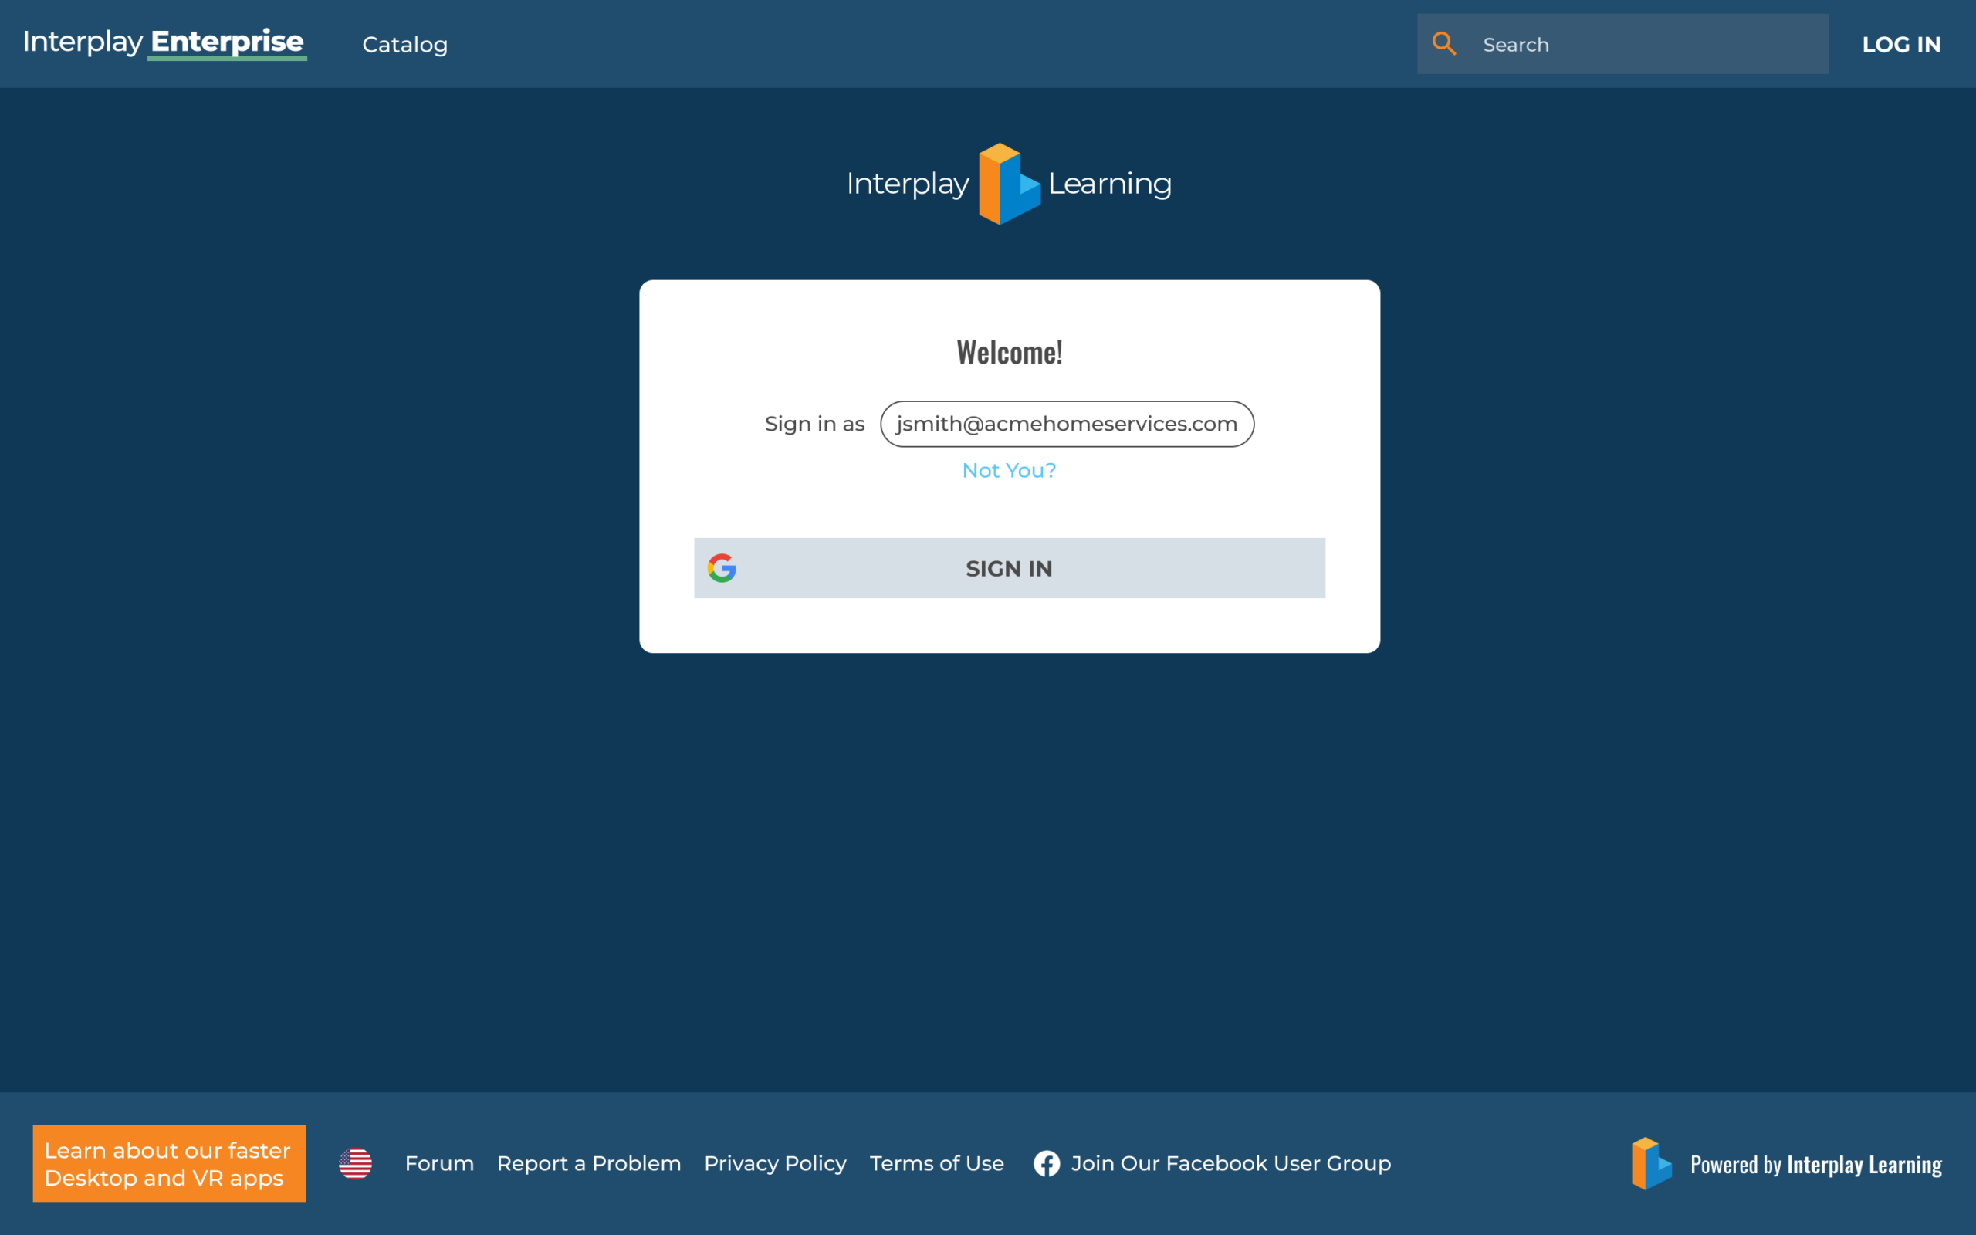Click Join Our Facebook User Group
The height and width of the screenshot is (1235, 1976).
click(1230, 1163)
